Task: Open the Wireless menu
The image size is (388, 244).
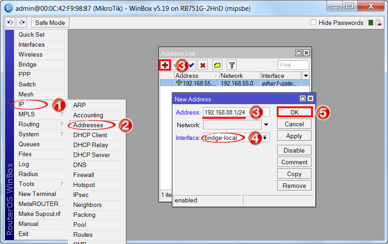Action: click(x=41, y=54)
